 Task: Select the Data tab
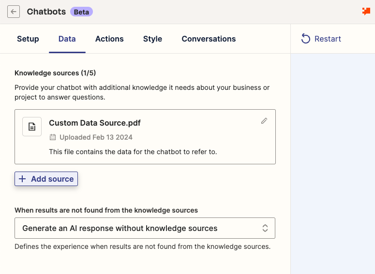[x=67, y=39]
